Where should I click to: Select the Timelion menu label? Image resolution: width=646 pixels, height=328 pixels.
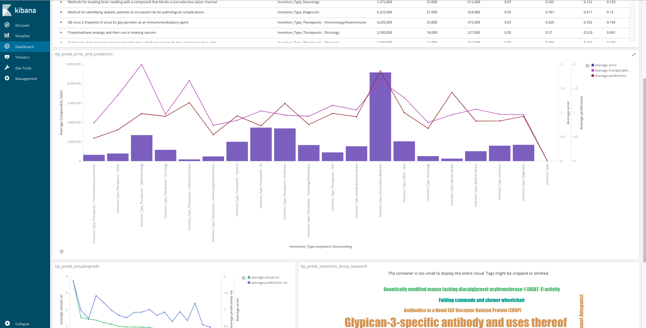22,57
